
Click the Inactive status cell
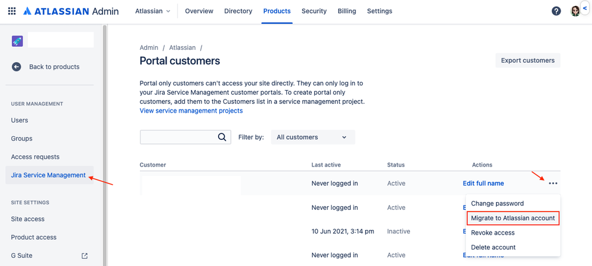tap(398, 231)
